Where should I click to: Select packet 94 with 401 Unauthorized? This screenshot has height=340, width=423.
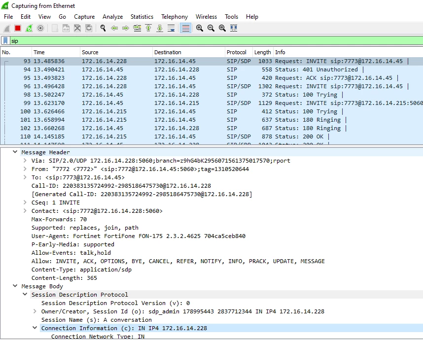point(211,69)
